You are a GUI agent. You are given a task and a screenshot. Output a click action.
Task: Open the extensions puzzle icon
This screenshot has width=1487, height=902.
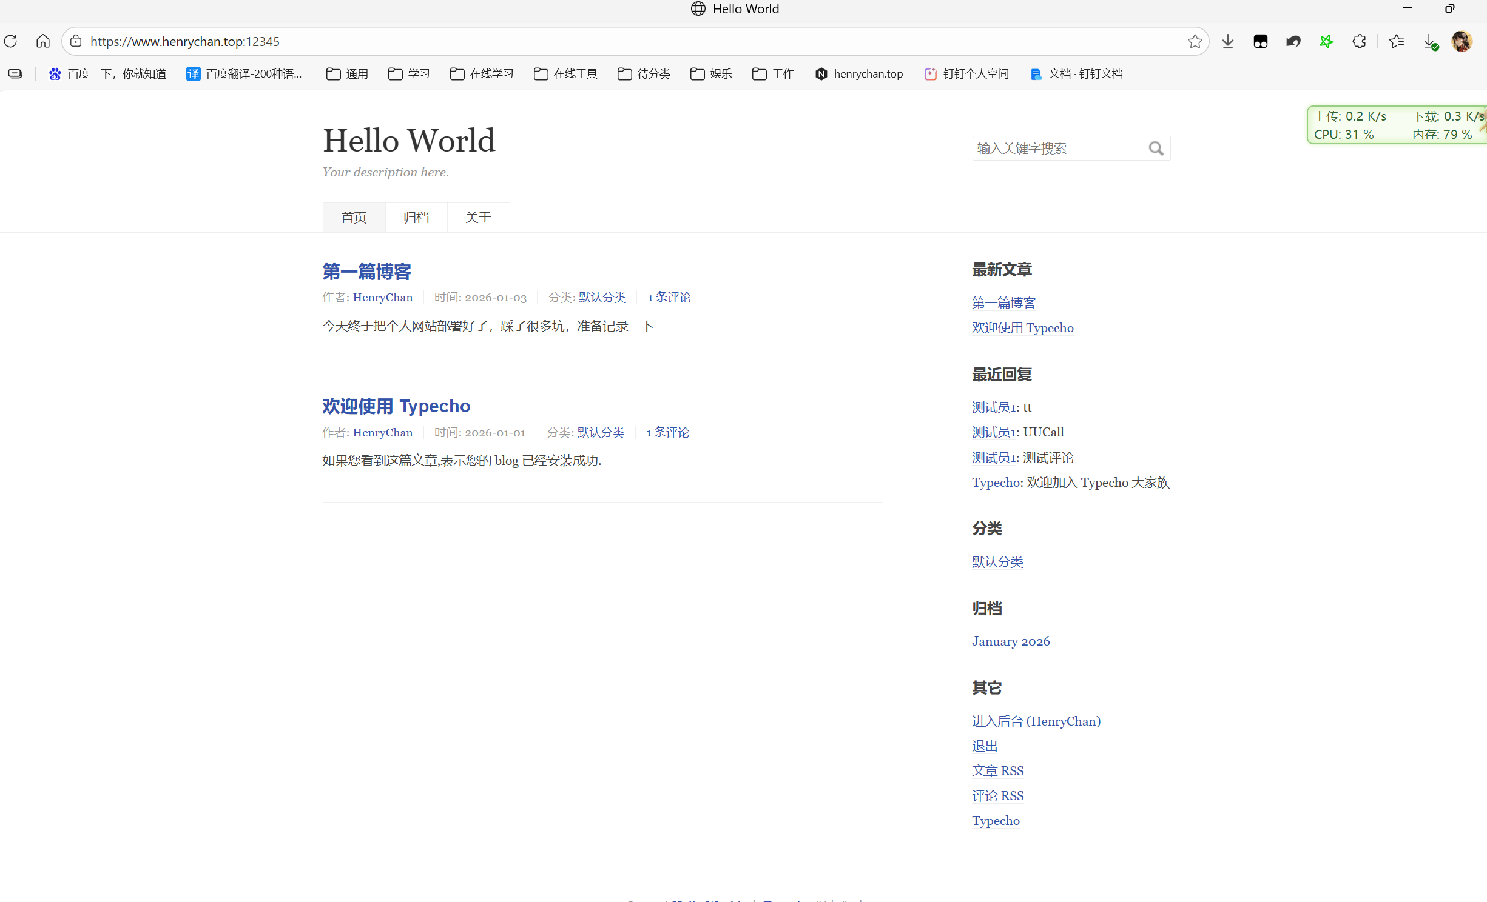tap(1359, 41)
